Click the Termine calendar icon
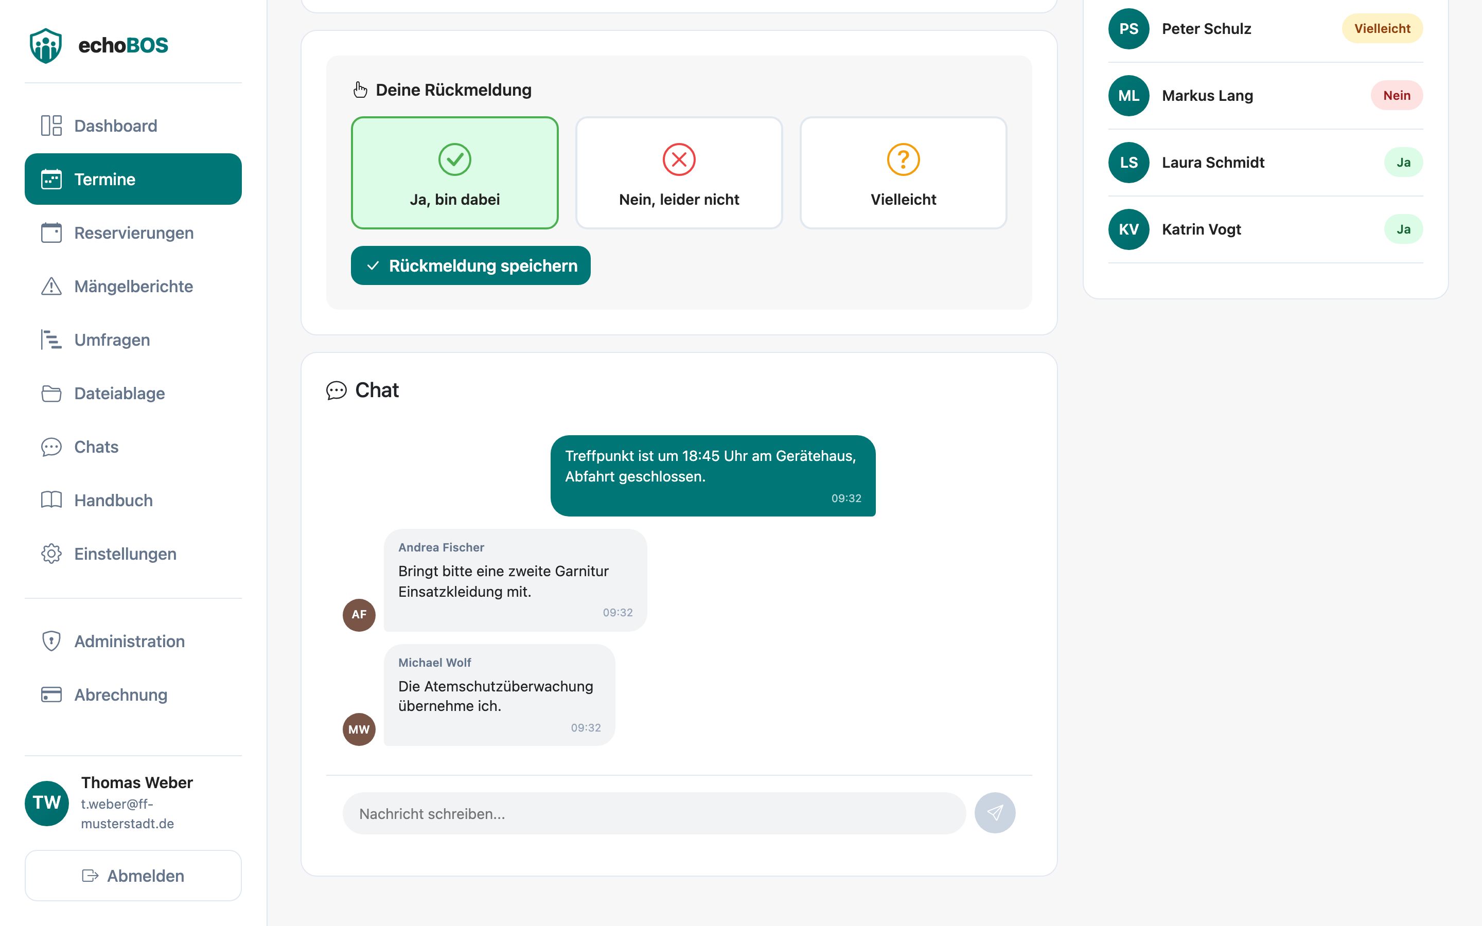Image resolution: width=1482 pixels, height=926 pixels. click(51, 179)
